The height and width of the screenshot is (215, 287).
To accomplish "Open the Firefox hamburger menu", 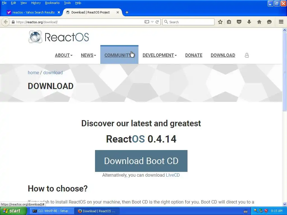I will [x=281, y=22].
